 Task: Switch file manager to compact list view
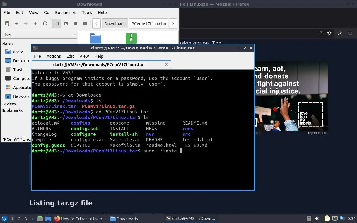(76, 23)
